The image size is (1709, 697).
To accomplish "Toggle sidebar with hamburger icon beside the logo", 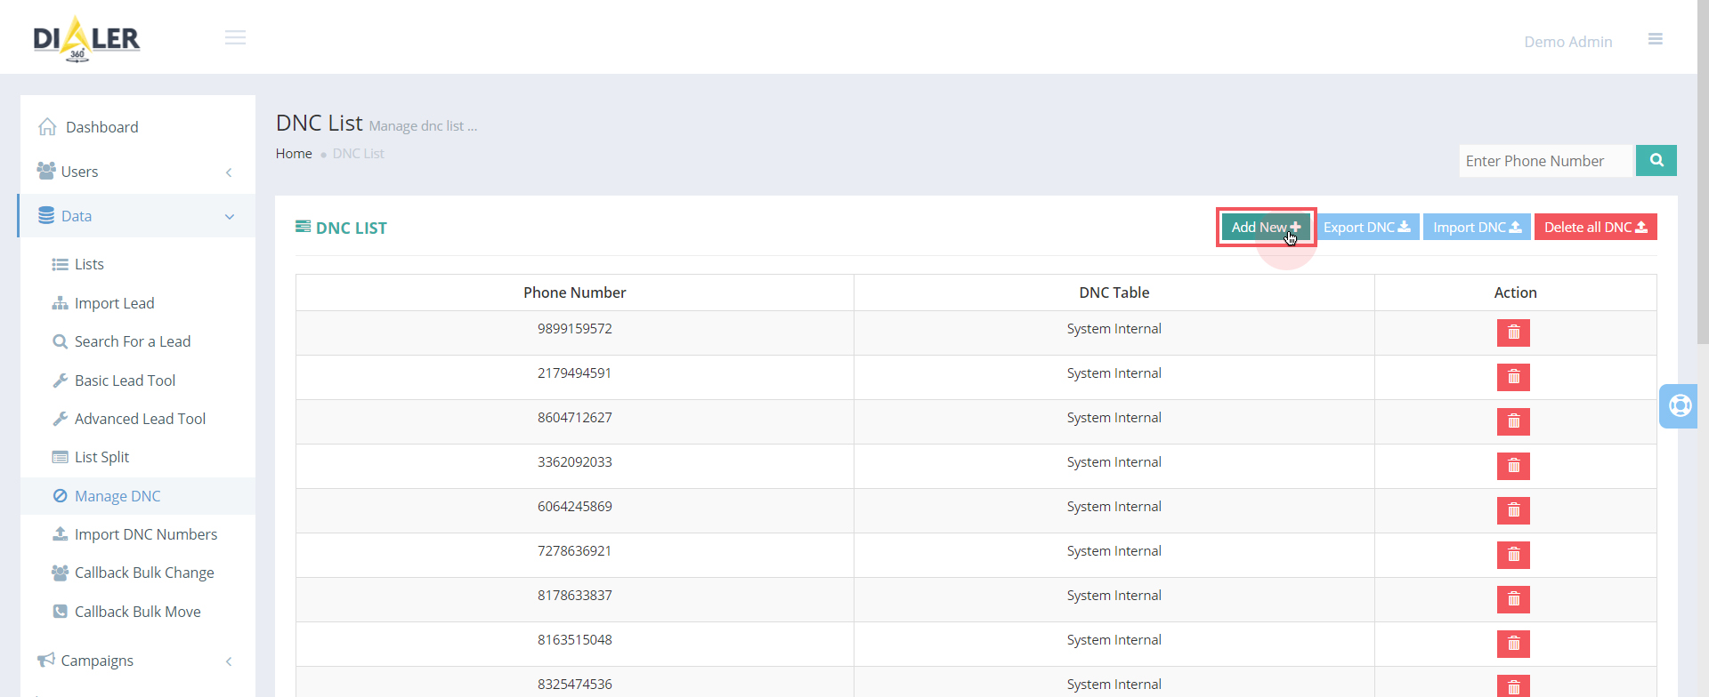I will (x=235, y=37).
